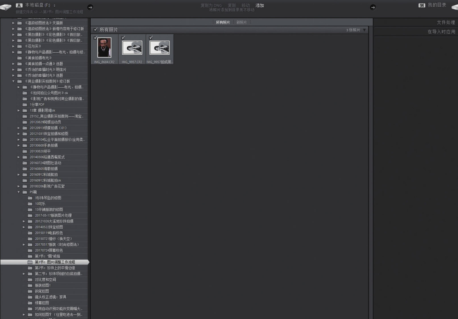Select the 所有照片 tab
458x319 pixels.
pyautogui.click(x=223, y=22)
